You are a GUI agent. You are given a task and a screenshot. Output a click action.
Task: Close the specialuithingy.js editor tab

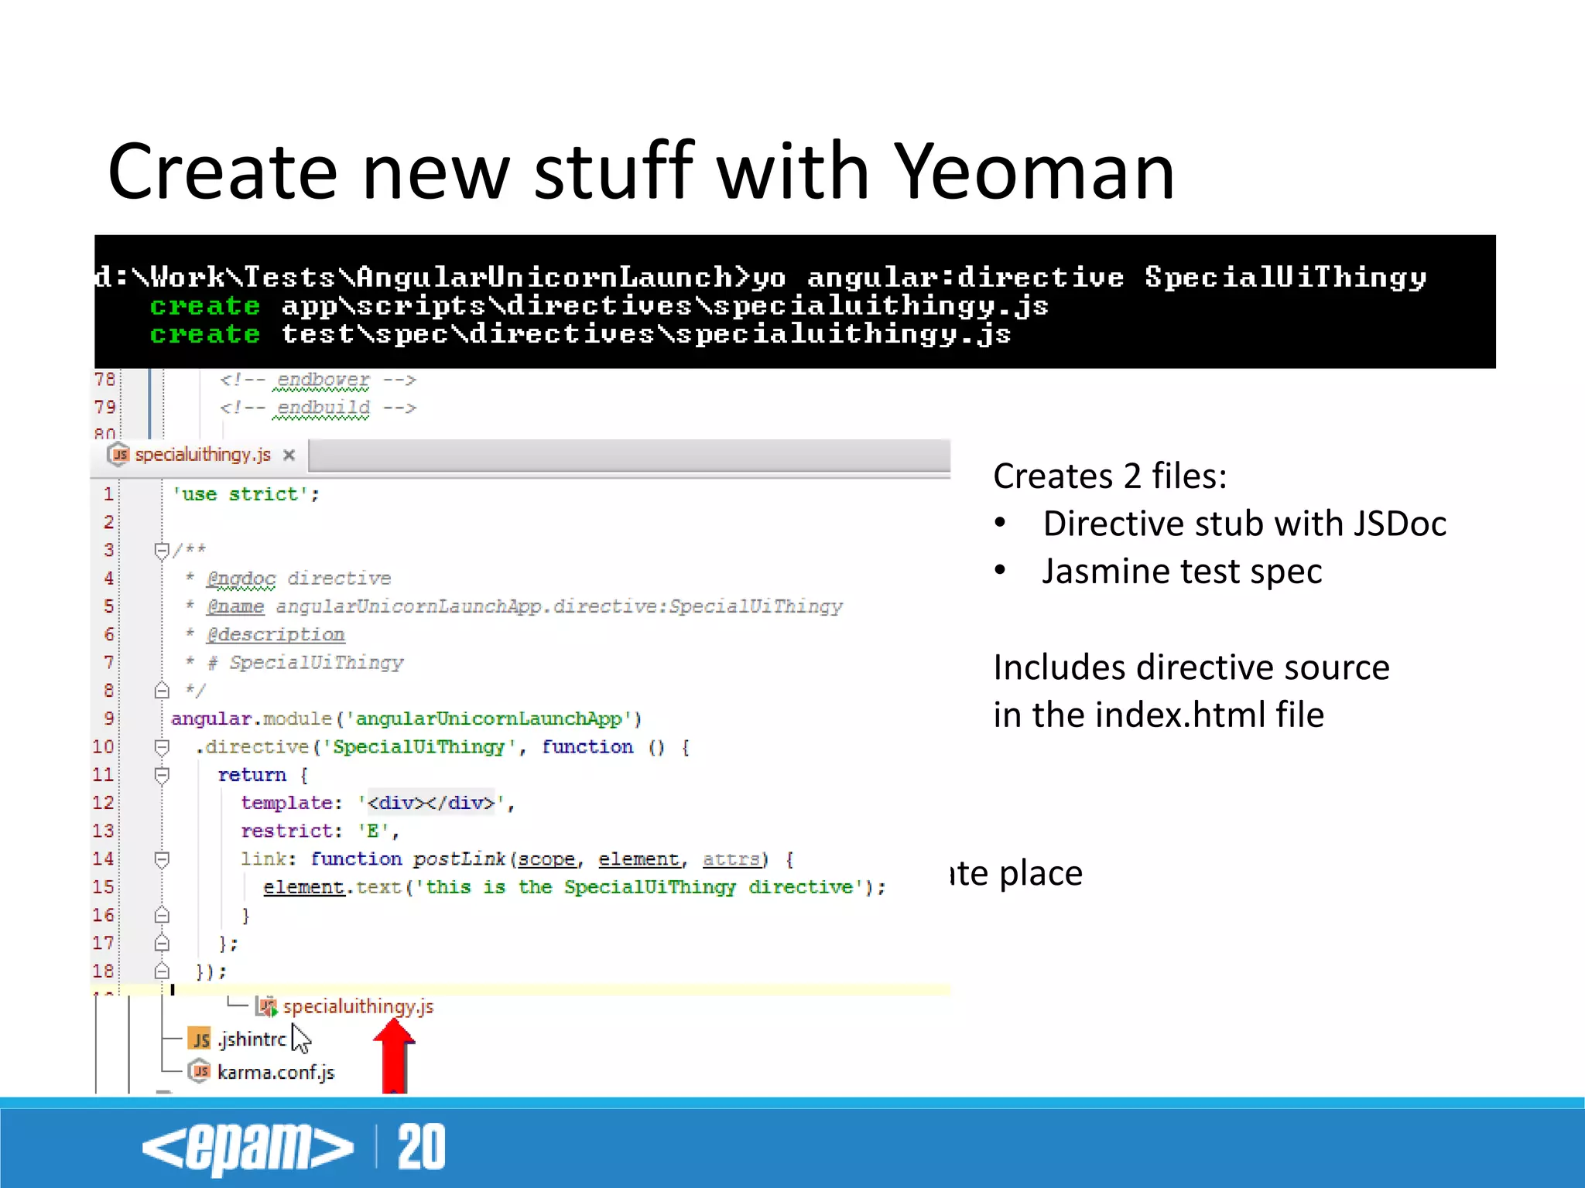289,456
